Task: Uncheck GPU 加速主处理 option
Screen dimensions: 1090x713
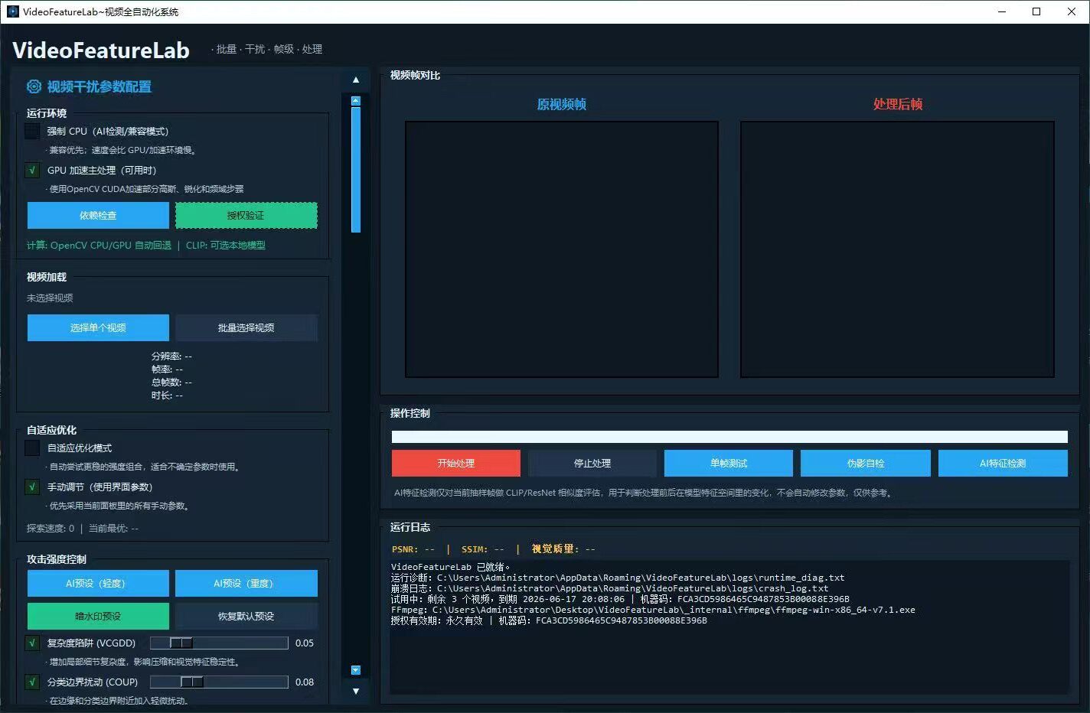Action: pyautogui.click(x=32, y=170)
